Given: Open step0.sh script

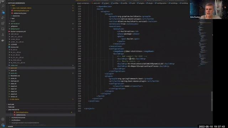Looking at the screenshot, I should (14, 86).
